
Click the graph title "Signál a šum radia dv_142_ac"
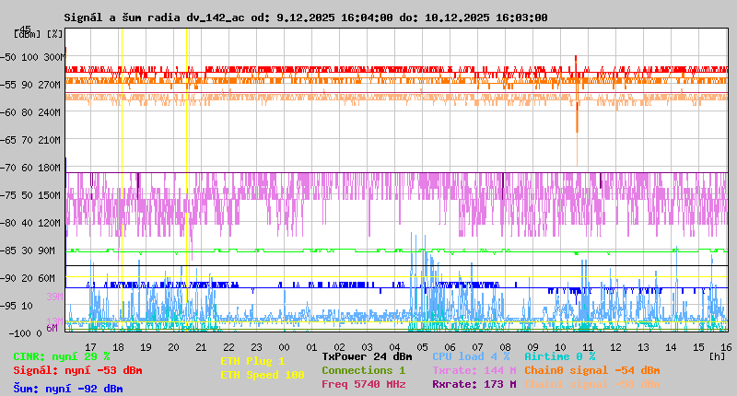154,17
